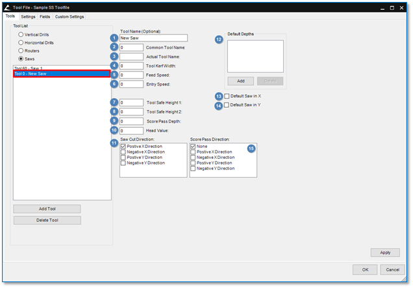Image resolution: width=413 pixels, height=288 pixels.
Task: Click the Cancel button
Action: tap(392, 270)
